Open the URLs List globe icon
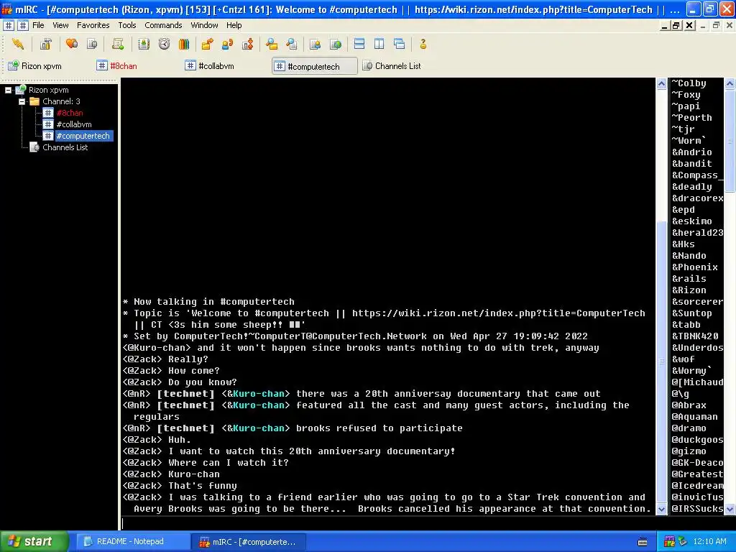Screen dimensions: 736x552 (x=336, y=44)
